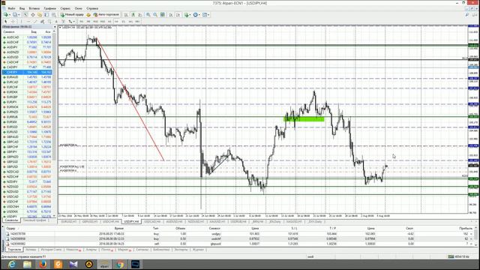Open the Новости terminal tab
Screen dimensions: 480x270
[73, 250]
